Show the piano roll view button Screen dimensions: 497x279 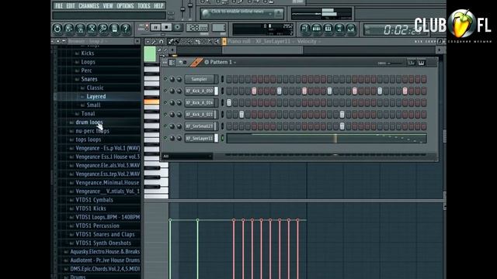click(x=328, y=29)
